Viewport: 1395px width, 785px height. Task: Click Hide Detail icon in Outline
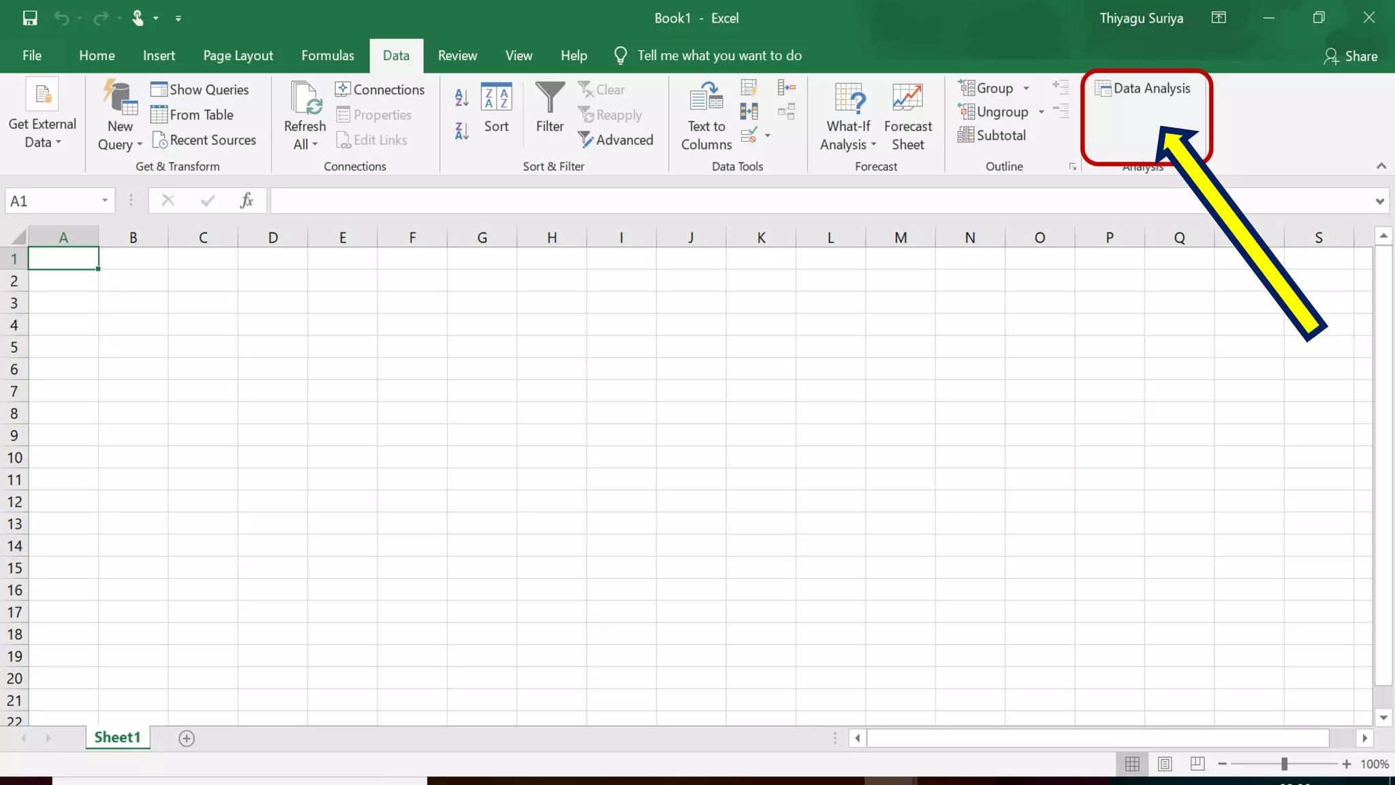pyautogui.click(x=1061, y=110)
